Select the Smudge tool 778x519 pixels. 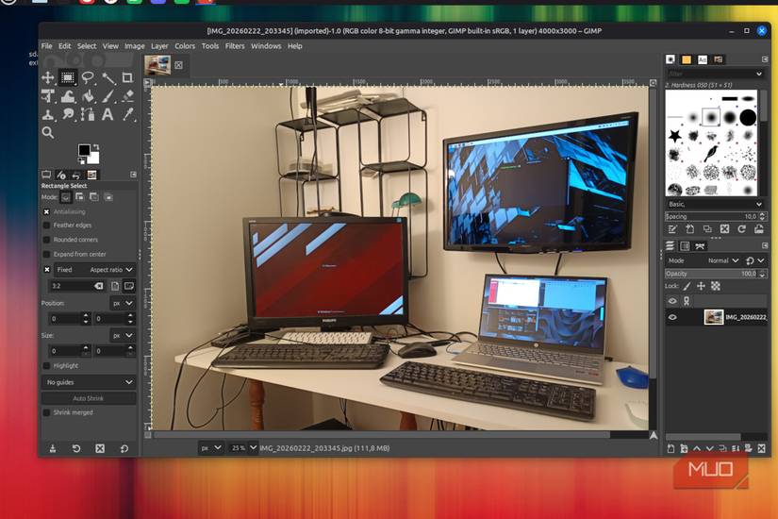click(x=68, y=115)
